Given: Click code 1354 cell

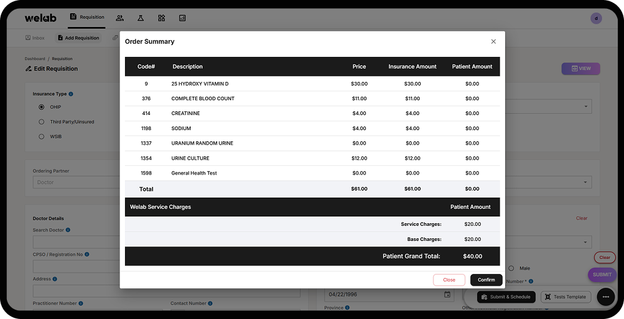Looking at the screenshot, I should 146,158.
